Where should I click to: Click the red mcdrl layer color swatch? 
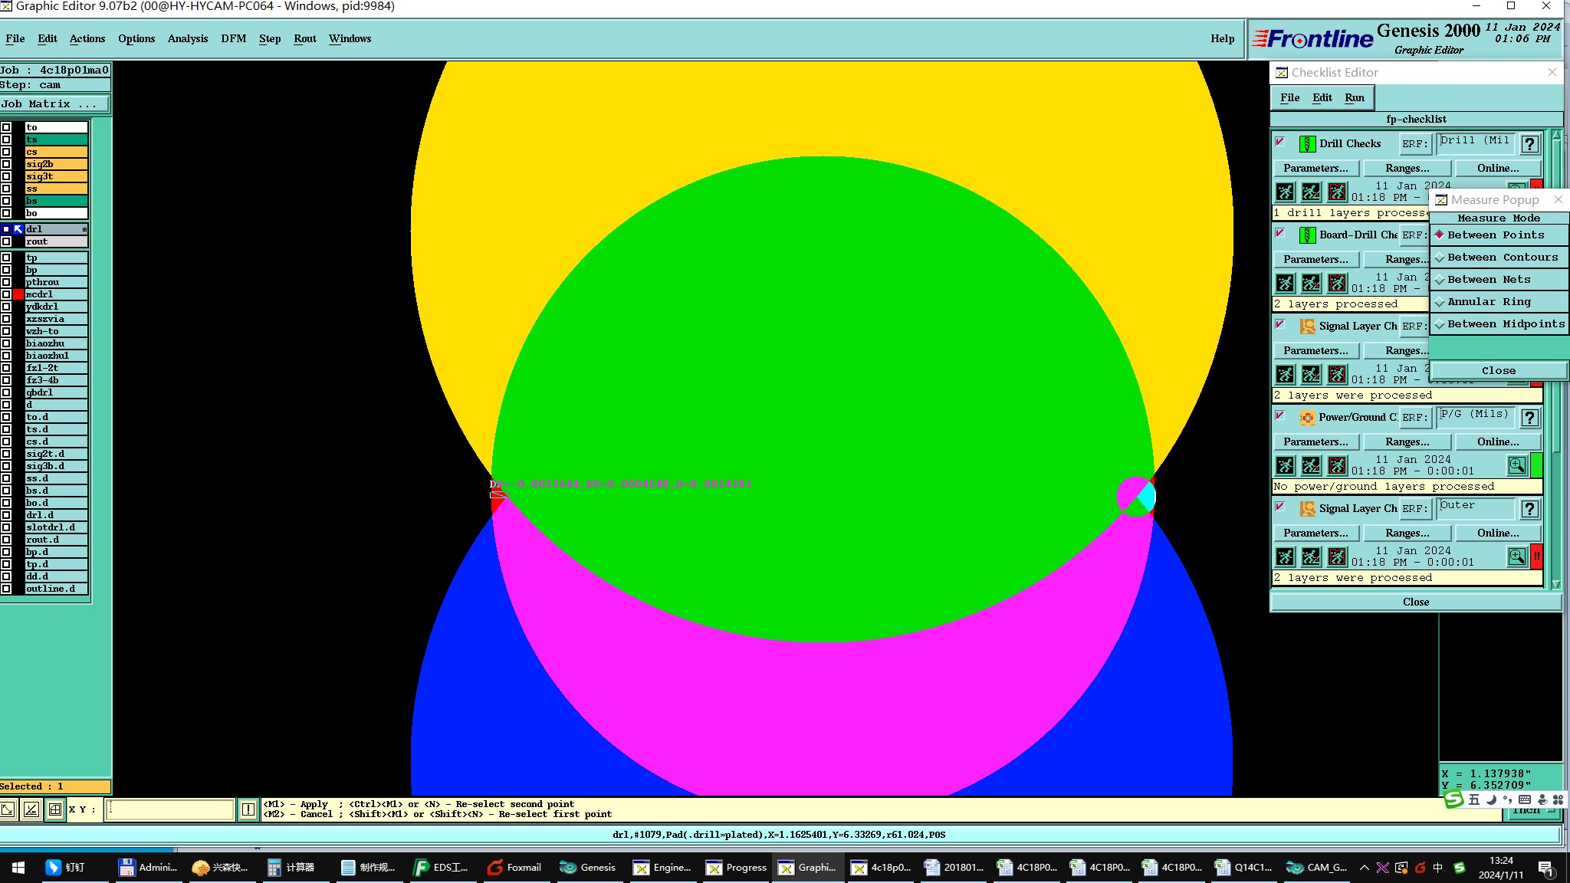point(18,294)
